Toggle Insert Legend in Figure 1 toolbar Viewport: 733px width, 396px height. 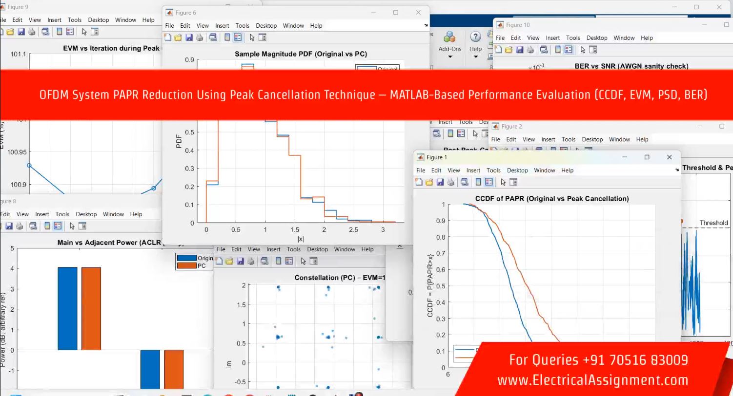pyautogui.click(x=489, y=182)
